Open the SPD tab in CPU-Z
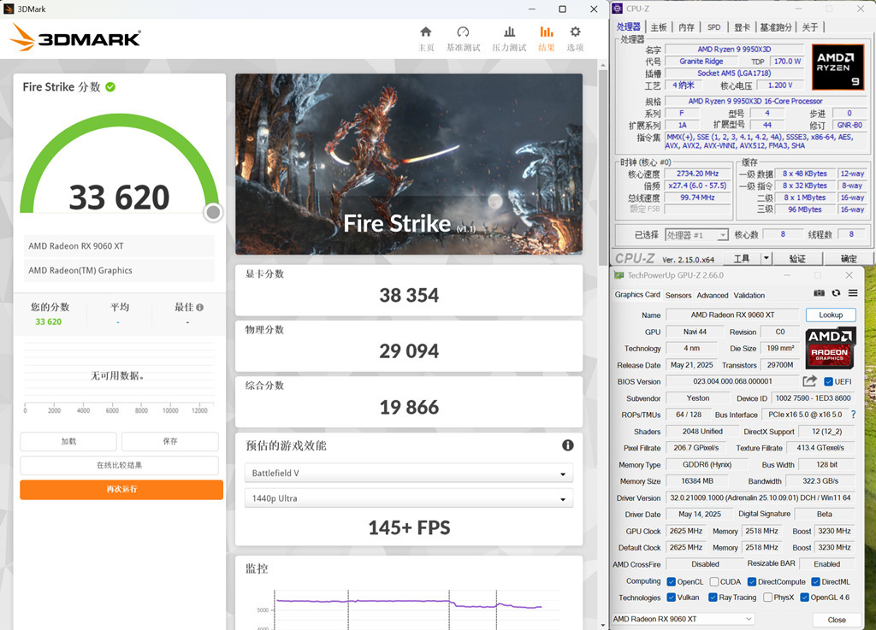 click(713, 27)
